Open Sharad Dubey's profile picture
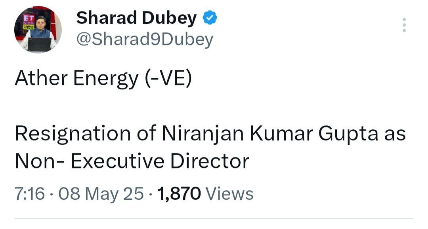428x229 pixels. (38, 30)
